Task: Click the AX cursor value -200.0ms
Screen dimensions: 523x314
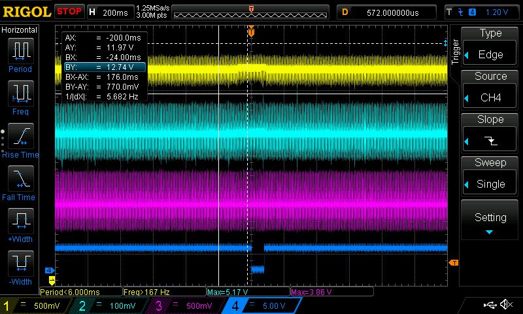Action: click(x=124, y=38)
